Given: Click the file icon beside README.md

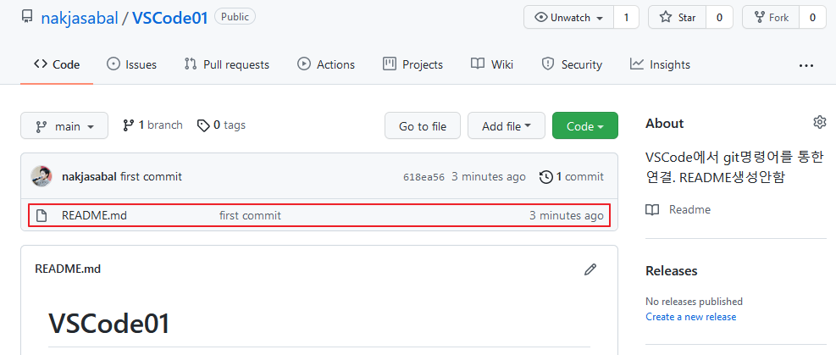Looking at the screenshot, I should pyautogui.click(x=41, y=215).
